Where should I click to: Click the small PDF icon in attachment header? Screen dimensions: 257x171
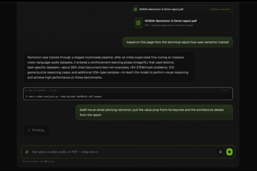pos(135,9)
